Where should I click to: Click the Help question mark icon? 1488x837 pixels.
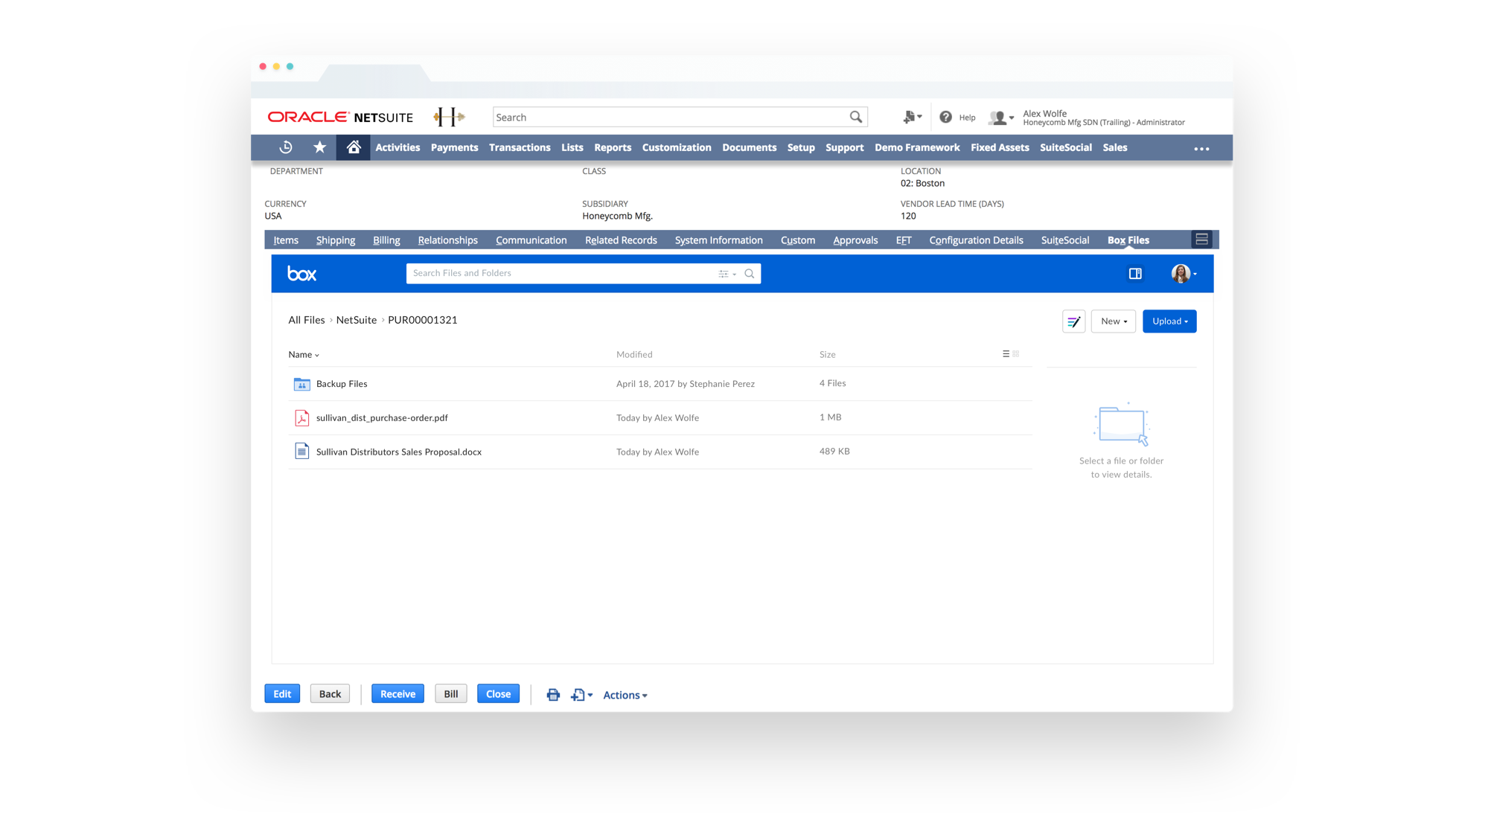[945, 117]
